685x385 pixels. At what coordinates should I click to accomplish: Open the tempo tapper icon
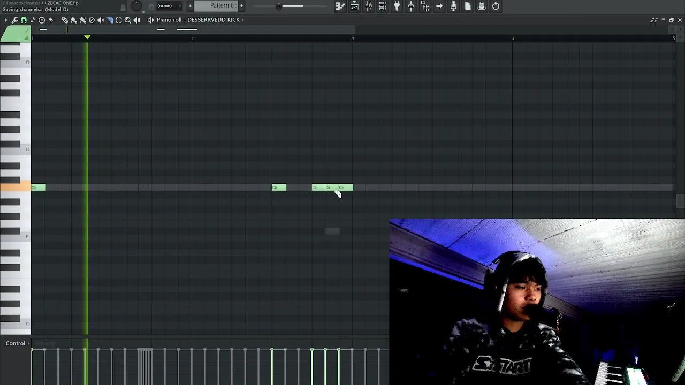click(411, 6)
